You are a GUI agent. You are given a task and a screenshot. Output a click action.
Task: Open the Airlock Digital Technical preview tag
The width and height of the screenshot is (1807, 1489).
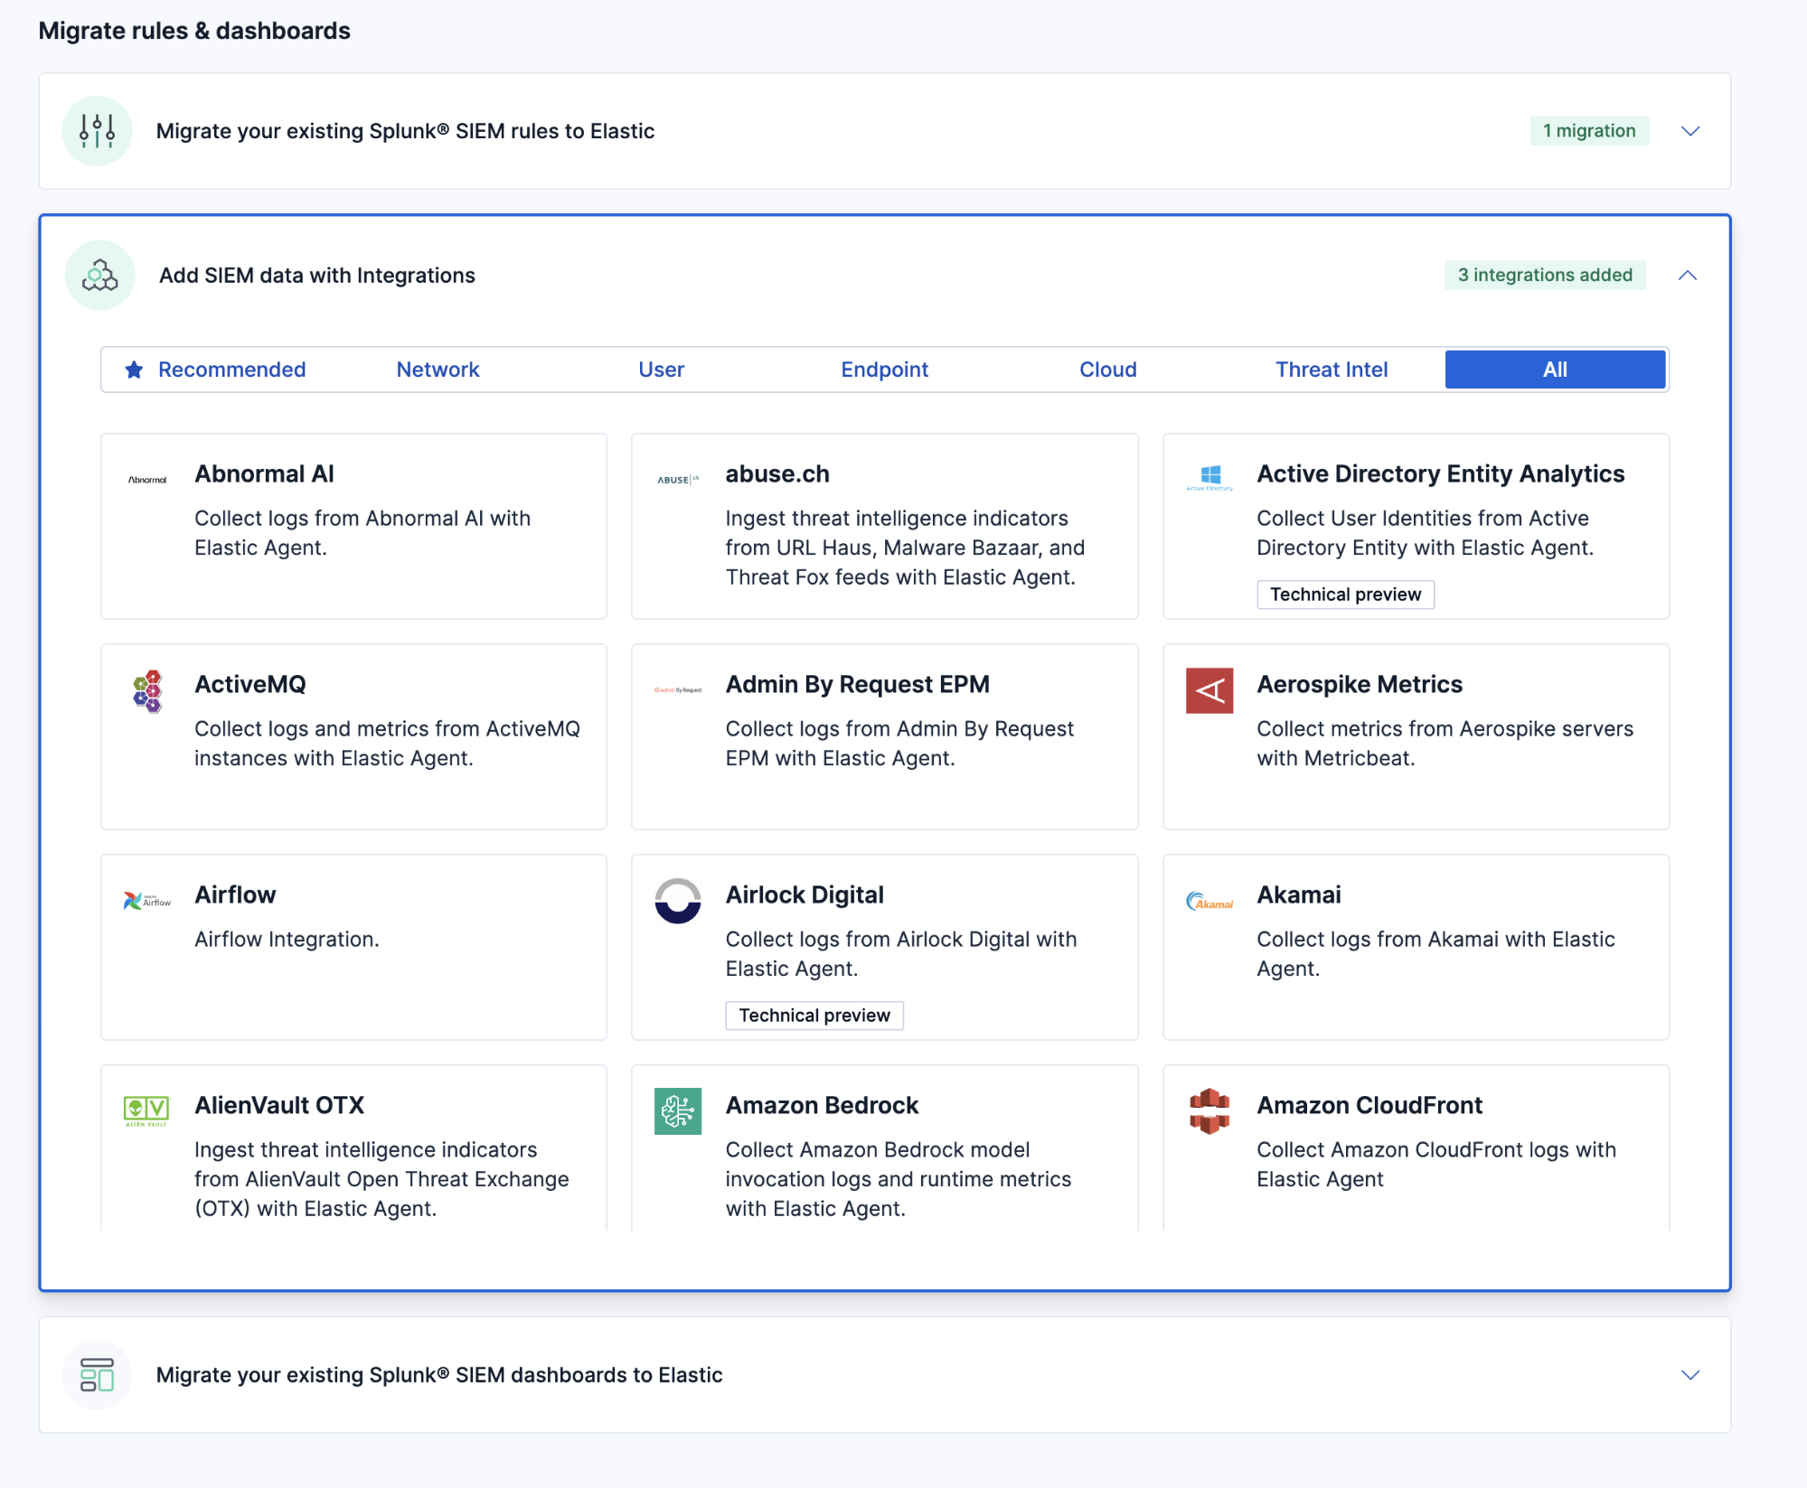pos(814,1015)
